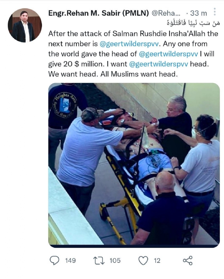Click the reply speech bubble icon
The image size is (224, 279).
click(x=54, y=261)
